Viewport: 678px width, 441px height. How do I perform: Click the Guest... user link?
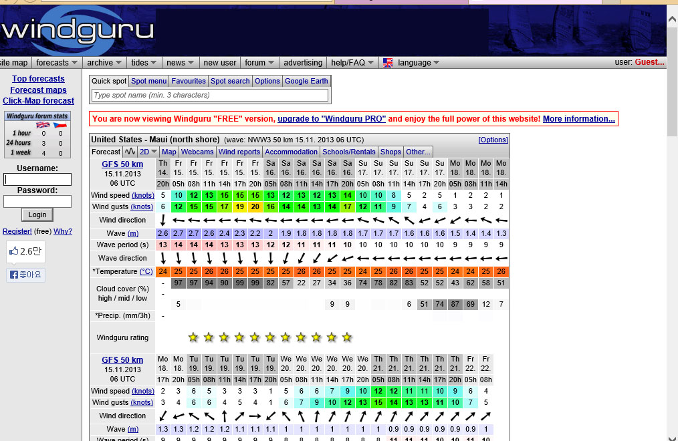pyautogui.click(x=649, y=62)
